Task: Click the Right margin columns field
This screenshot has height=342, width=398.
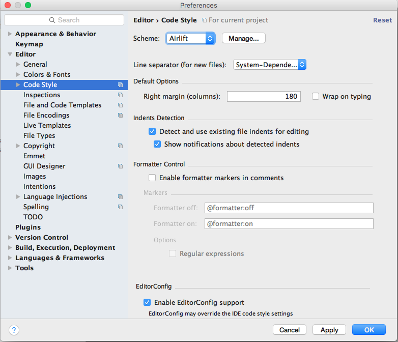Action: tap(264, 96)
